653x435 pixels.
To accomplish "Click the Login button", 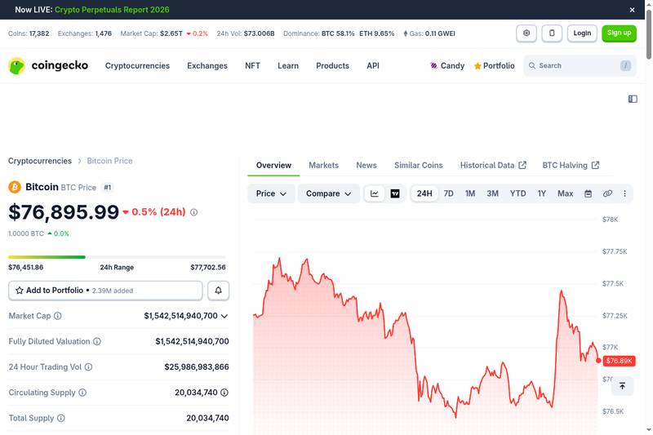I will (582, 33).
